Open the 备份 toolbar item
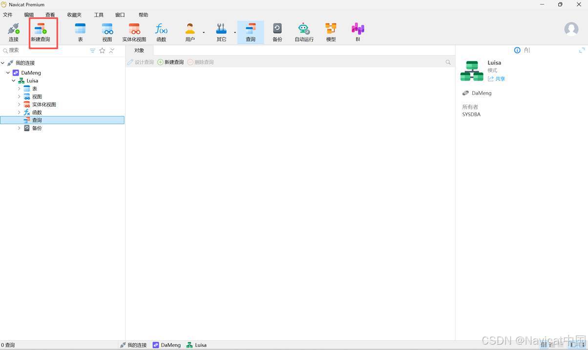Screen dimensions: 588x350 pyautogui.click(x=277, y=32)
